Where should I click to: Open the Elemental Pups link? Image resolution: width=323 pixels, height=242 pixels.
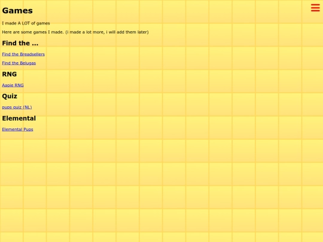pos(17,129)
